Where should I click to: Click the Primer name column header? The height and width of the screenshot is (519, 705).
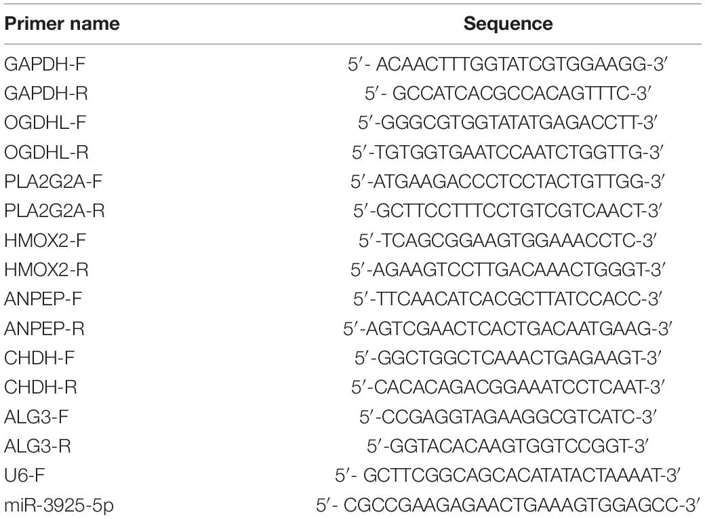(62, 24)
